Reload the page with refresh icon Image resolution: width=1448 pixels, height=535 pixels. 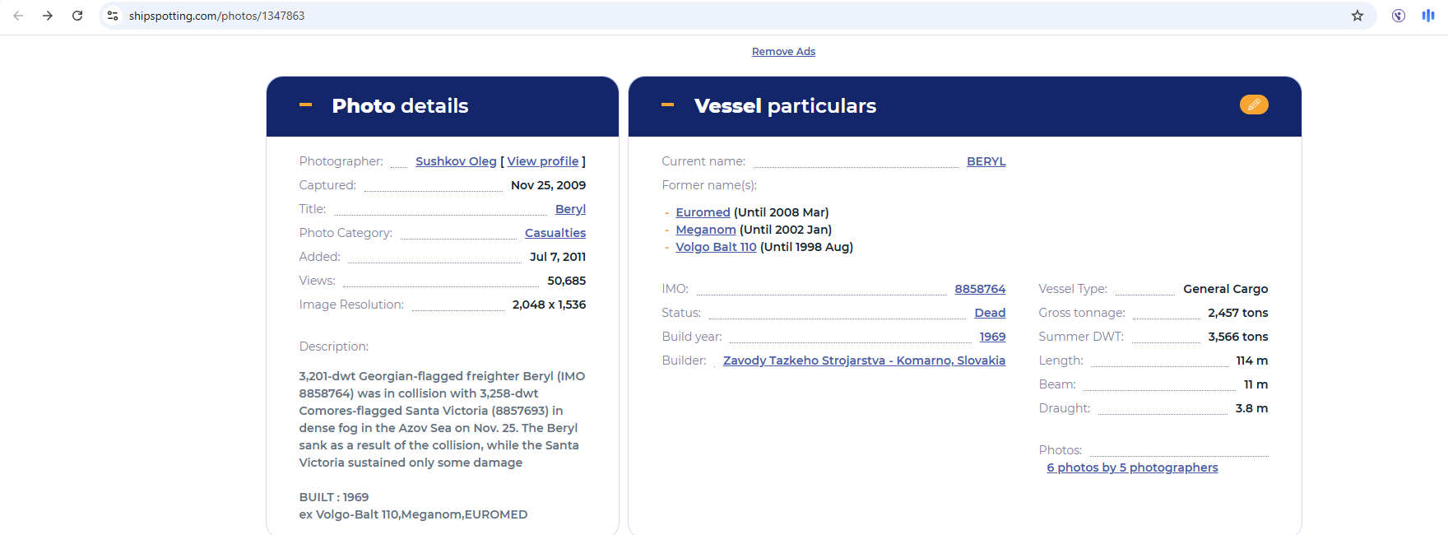pos(77,16)
